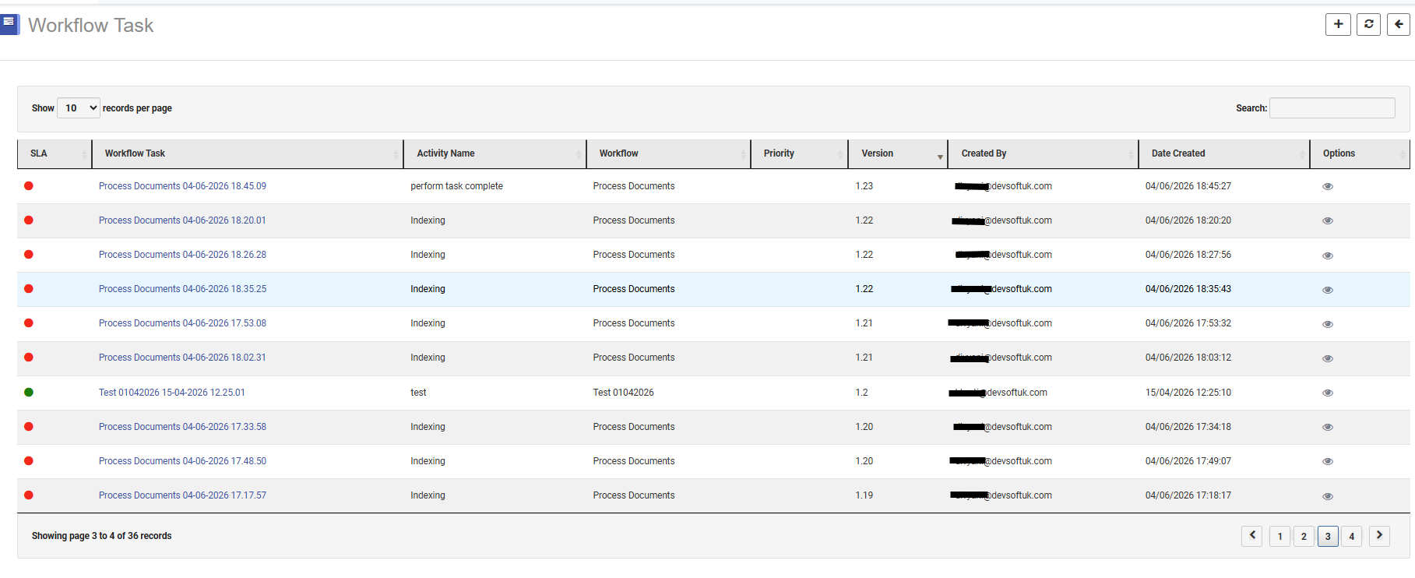1415x578 pixels.
Task: Open Process Documents 04-06-2026 18.35.25 link
Action: (182, 289)
